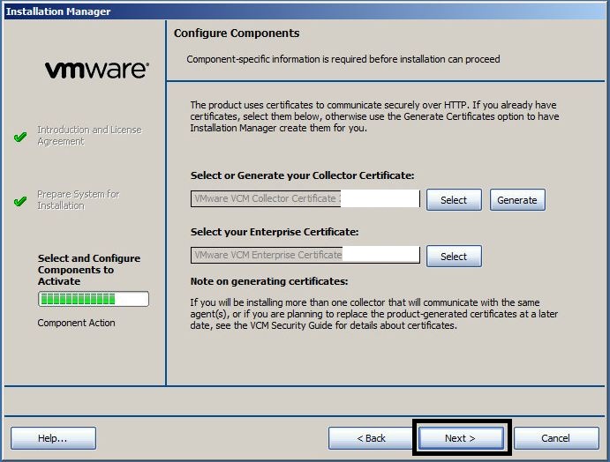Click the green installation progress bar

click(x=93, y=300)
